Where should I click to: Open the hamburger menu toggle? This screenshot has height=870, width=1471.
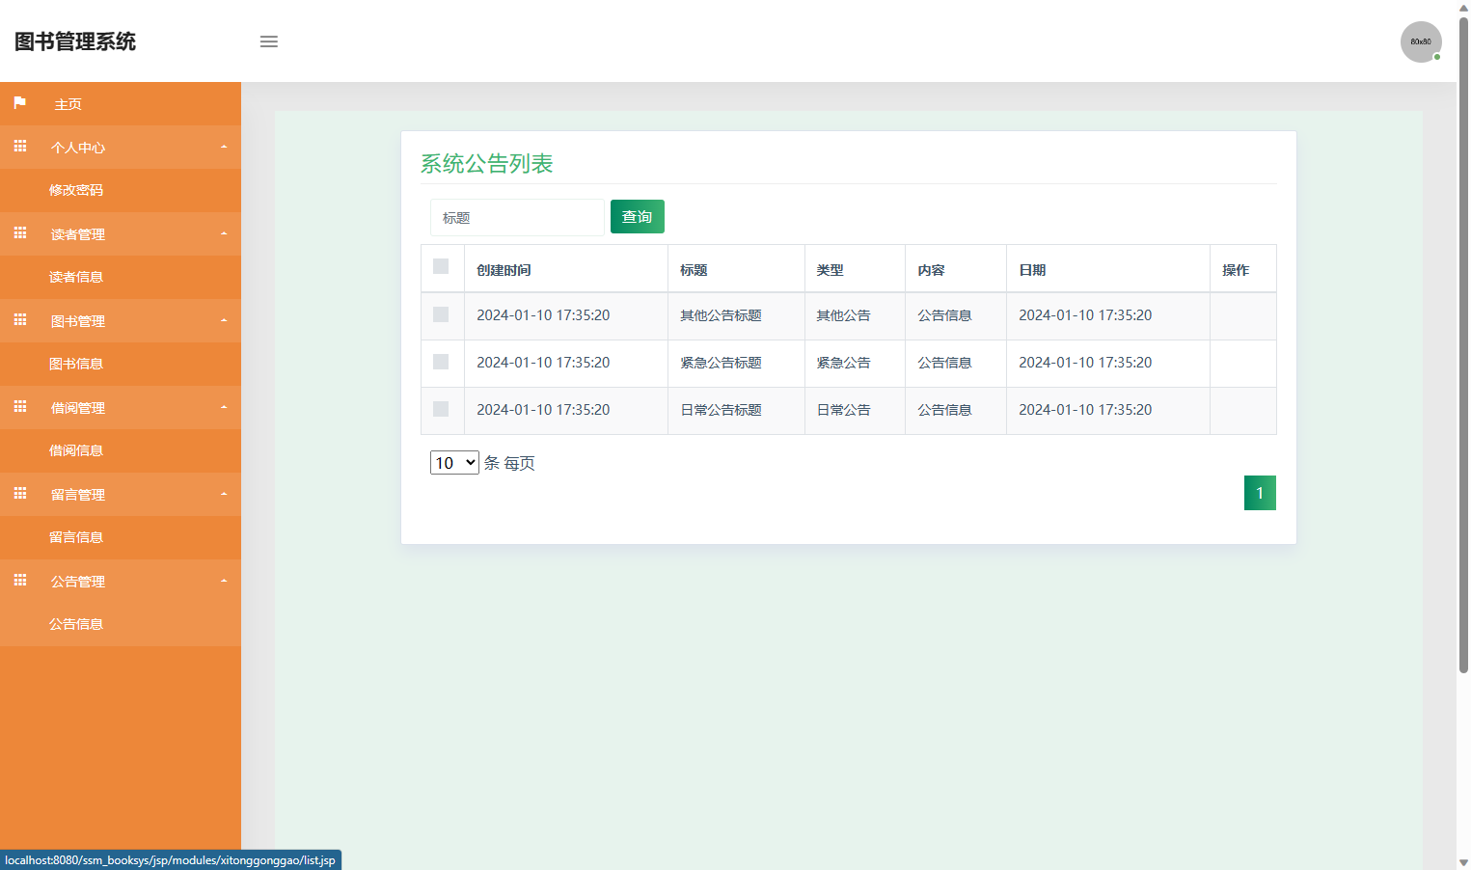(268, 41)
